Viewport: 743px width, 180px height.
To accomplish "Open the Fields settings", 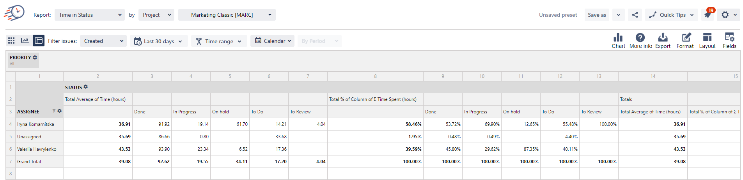I will tap(729, 41).
